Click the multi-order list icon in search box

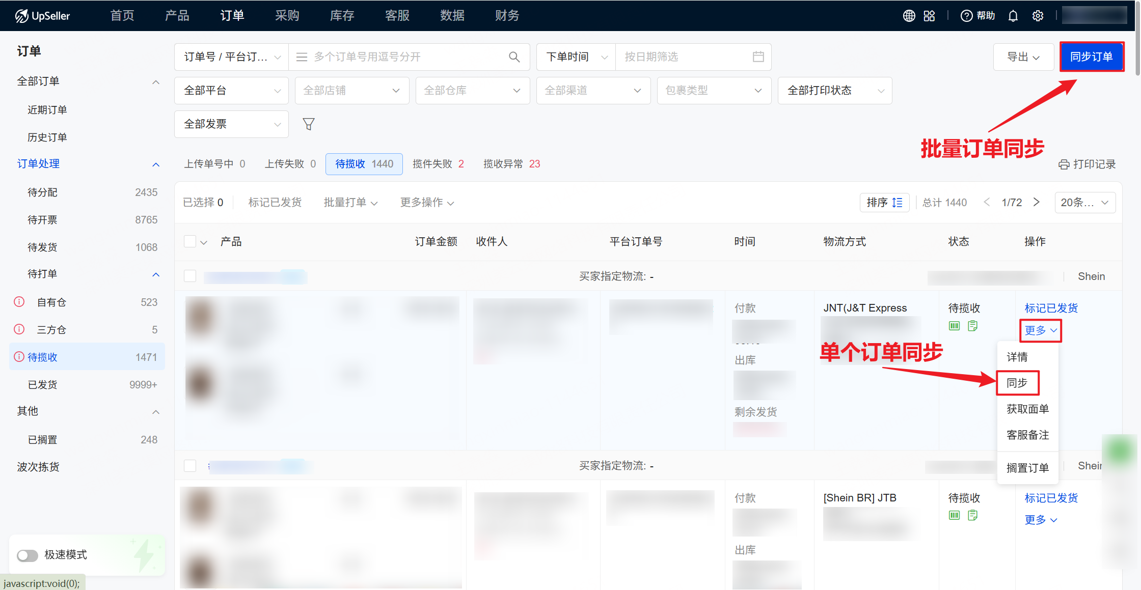(x=302, y=57)
